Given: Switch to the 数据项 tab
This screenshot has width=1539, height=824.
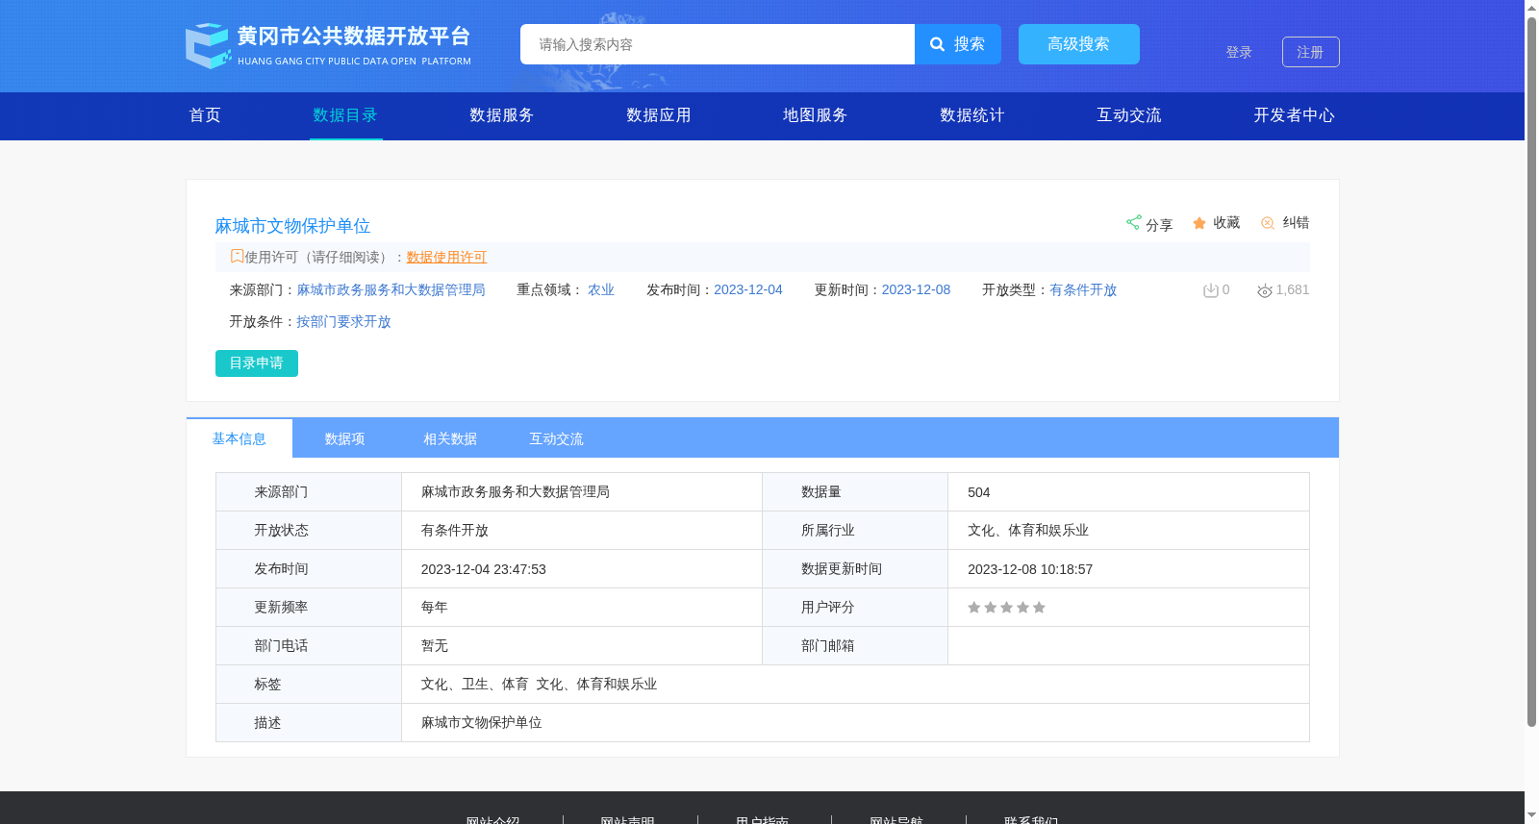Looking at the screenshot, I should [x=345, y=438].
